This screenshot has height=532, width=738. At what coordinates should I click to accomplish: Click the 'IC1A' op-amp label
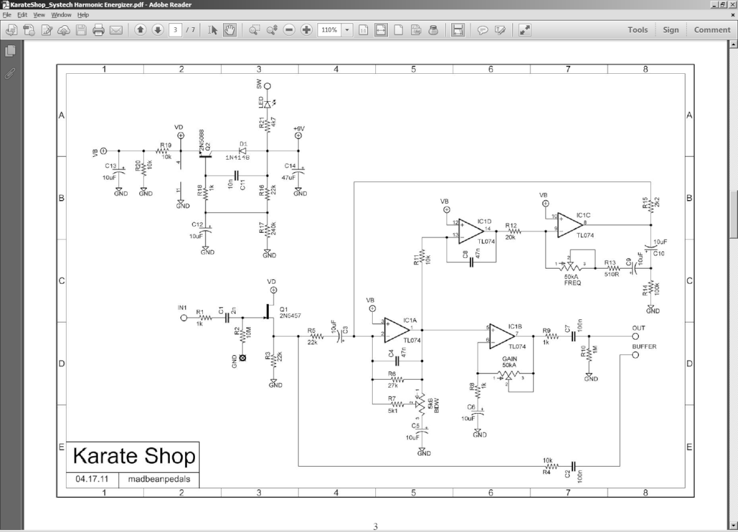tap(410, 321)
